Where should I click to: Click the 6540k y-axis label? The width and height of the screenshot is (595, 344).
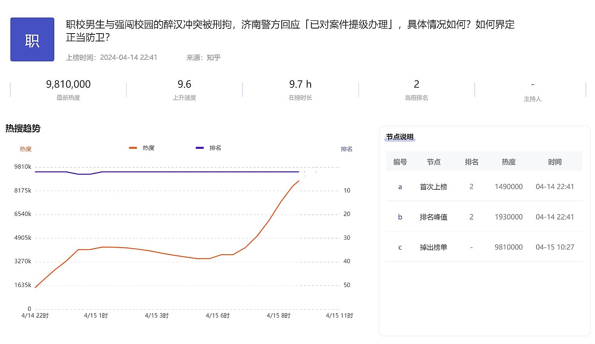(23, 214)
